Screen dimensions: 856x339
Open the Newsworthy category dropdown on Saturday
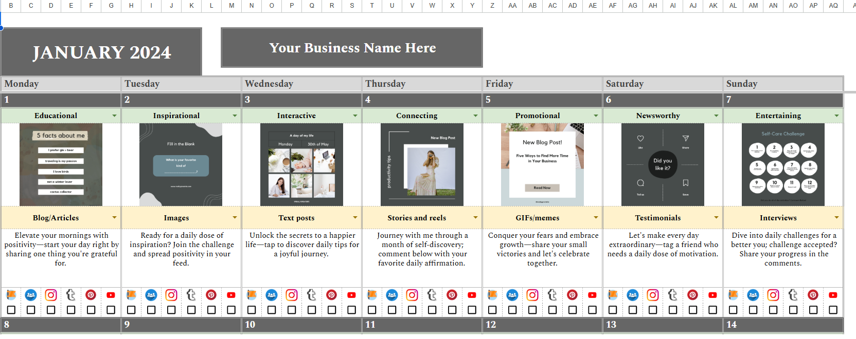point(716,116)
